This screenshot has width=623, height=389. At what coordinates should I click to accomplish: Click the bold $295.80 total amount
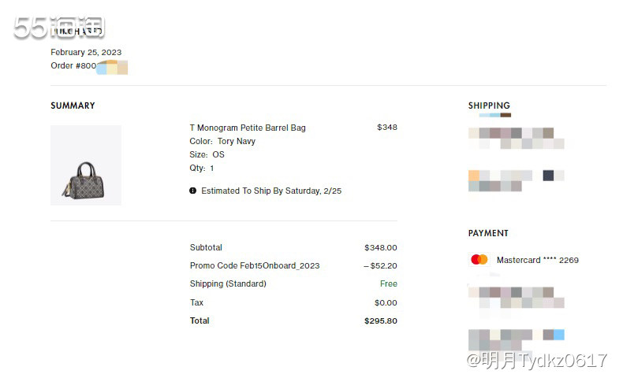380,320
